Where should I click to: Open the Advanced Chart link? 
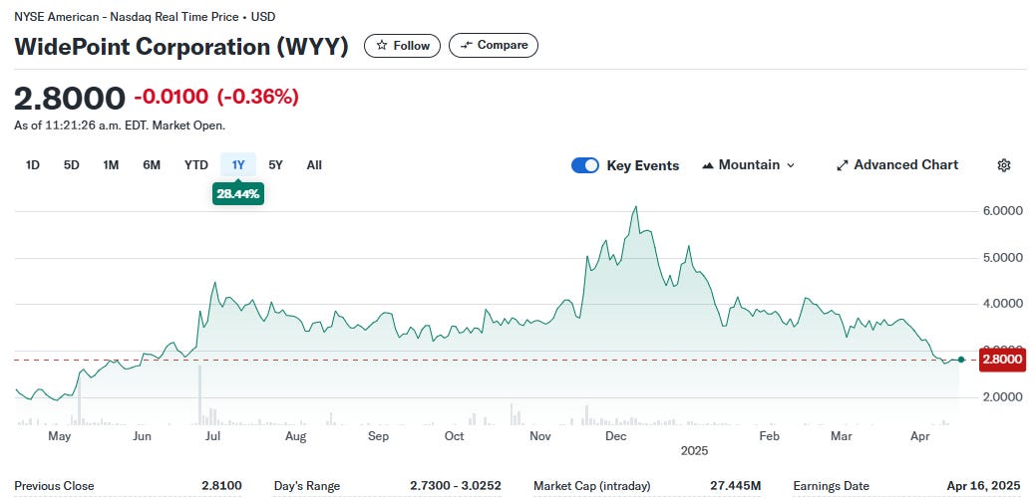pos(897,165)
